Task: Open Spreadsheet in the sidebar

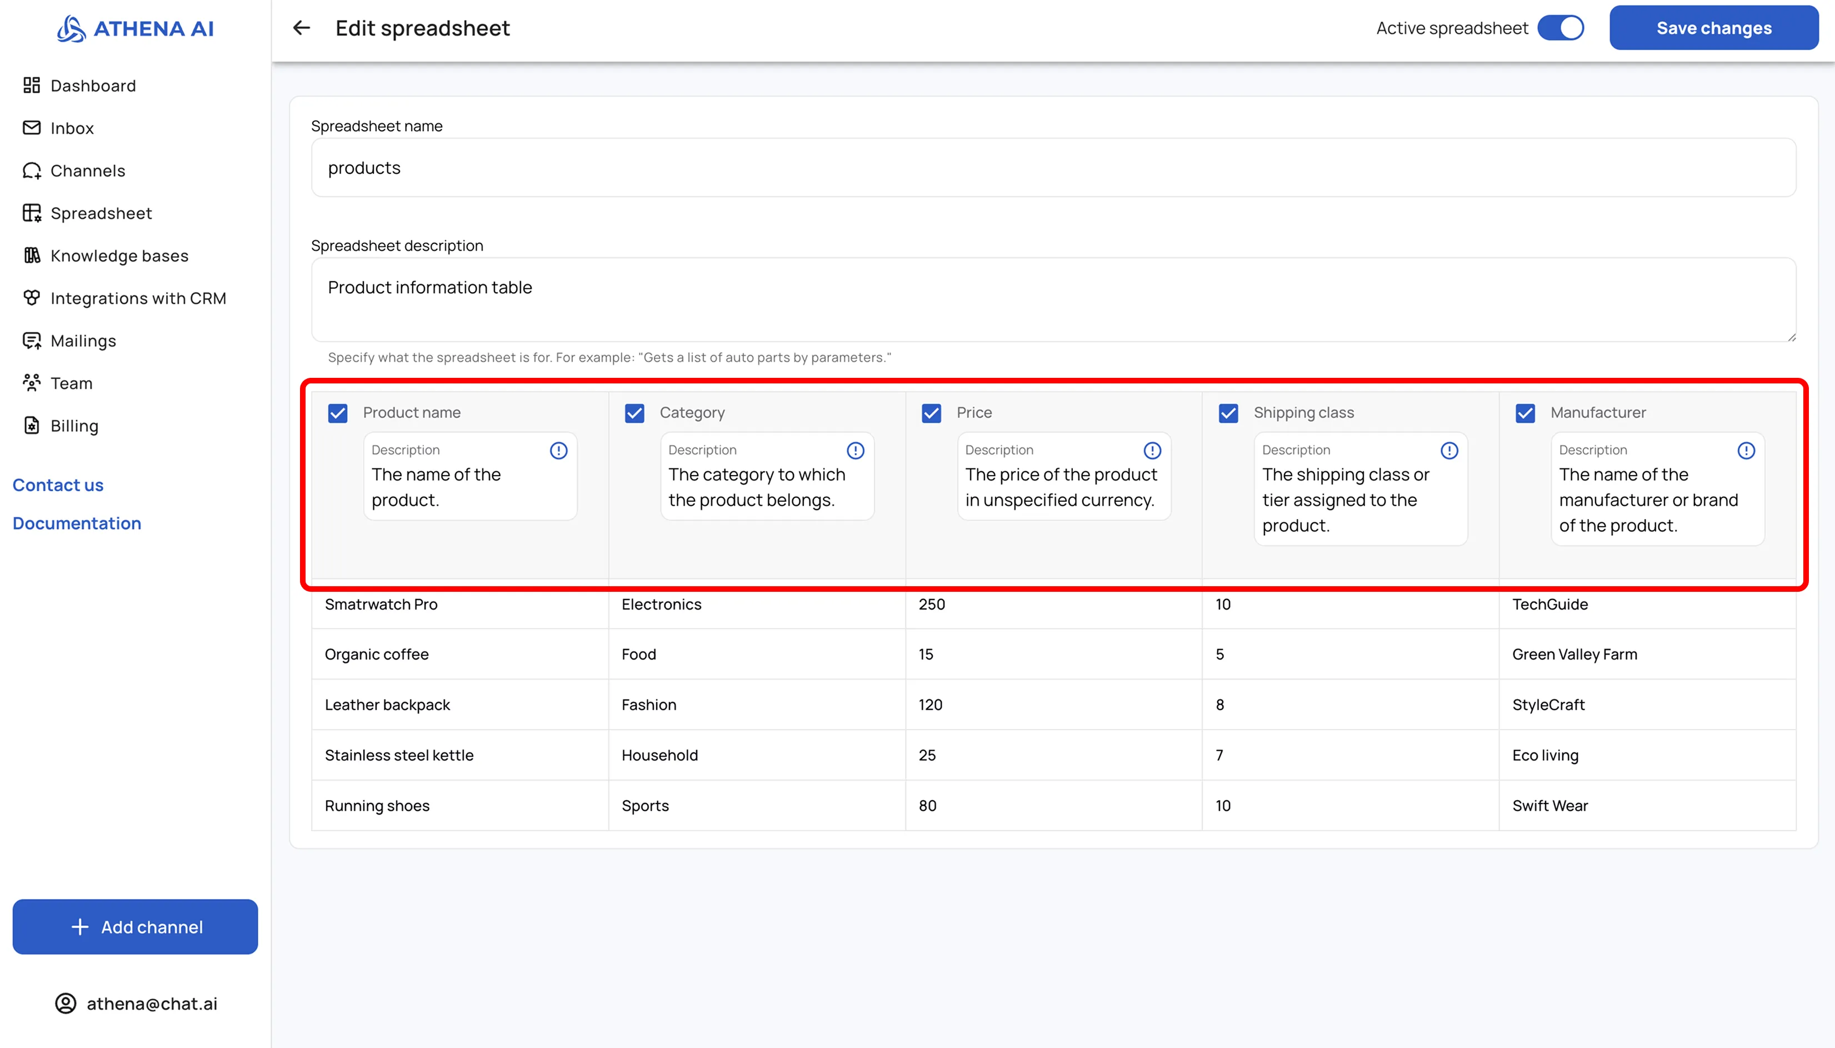Action: coord(101,213)
